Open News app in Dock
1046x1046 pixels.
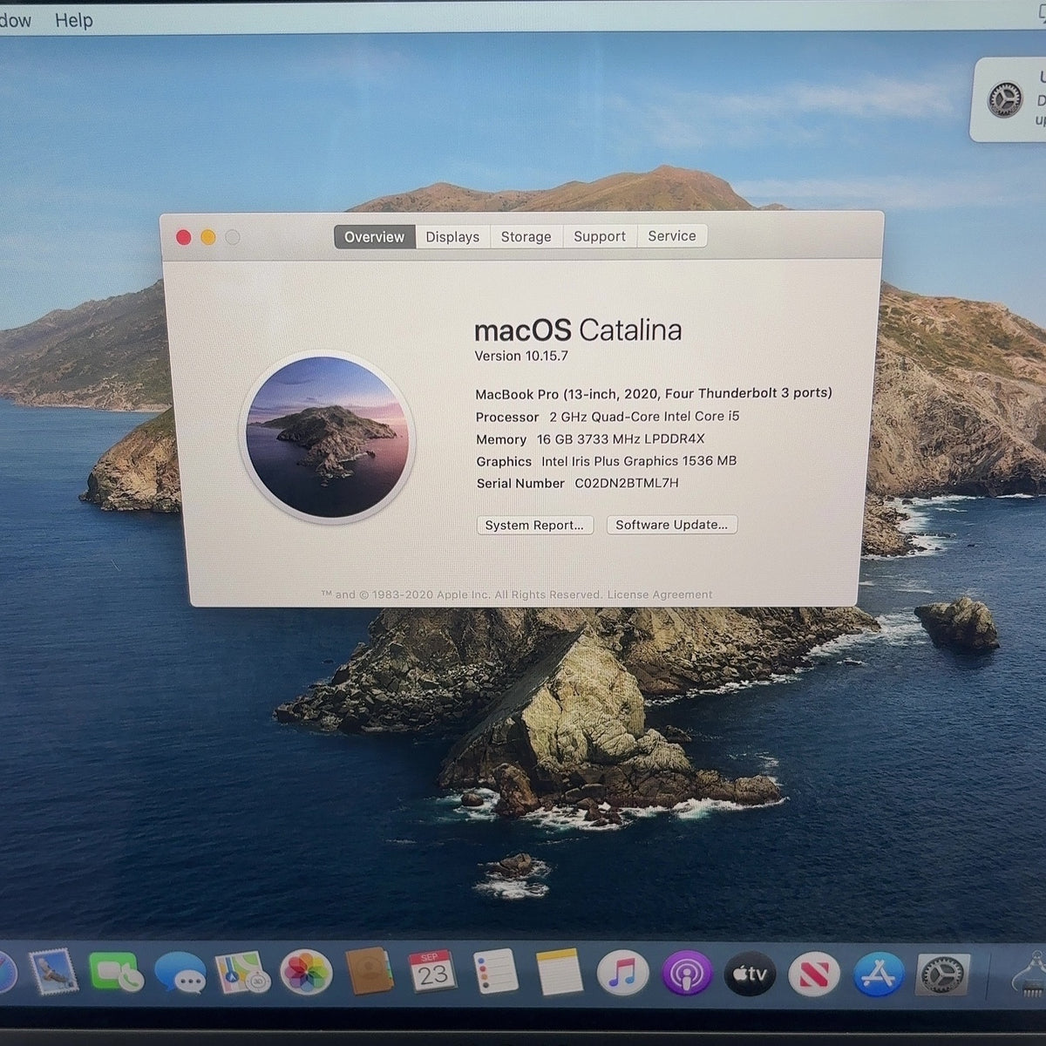[x=814, y=974]
